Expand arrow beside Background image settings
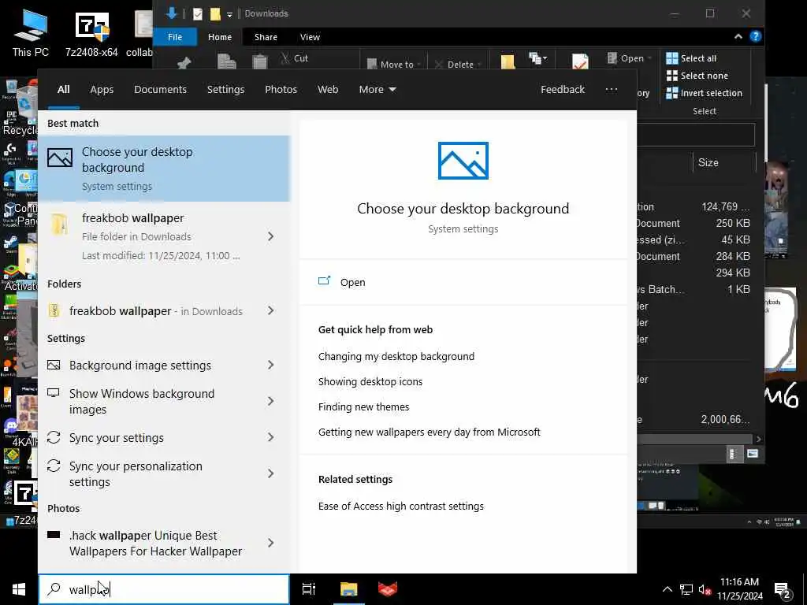This screenshot has height=605, width=807. pos(271,366)
